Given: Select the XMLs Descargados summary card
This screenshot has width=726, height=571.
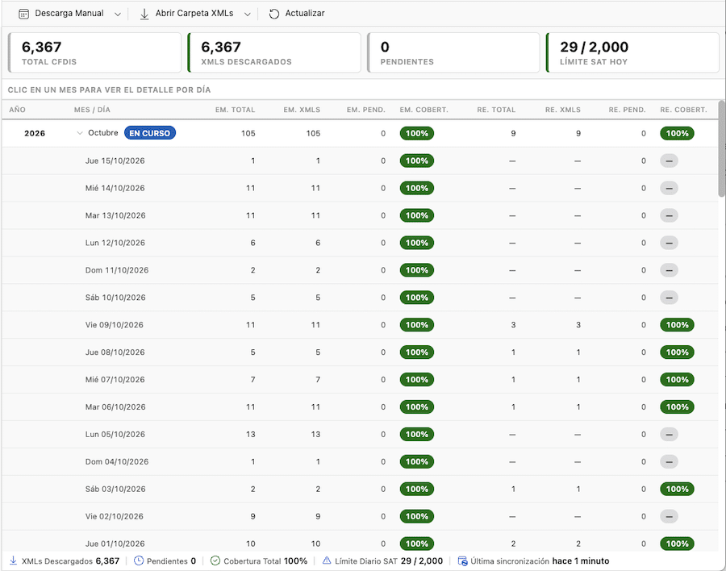Looking at the screenshot, I should 274,52.
